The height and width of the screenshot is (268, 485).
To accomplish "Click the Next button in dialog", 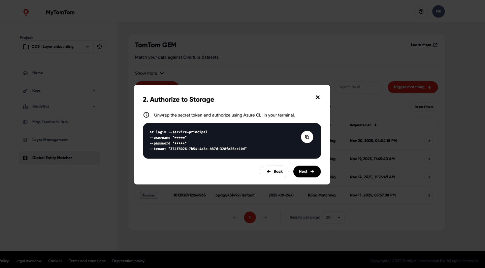I will (307, 172).
